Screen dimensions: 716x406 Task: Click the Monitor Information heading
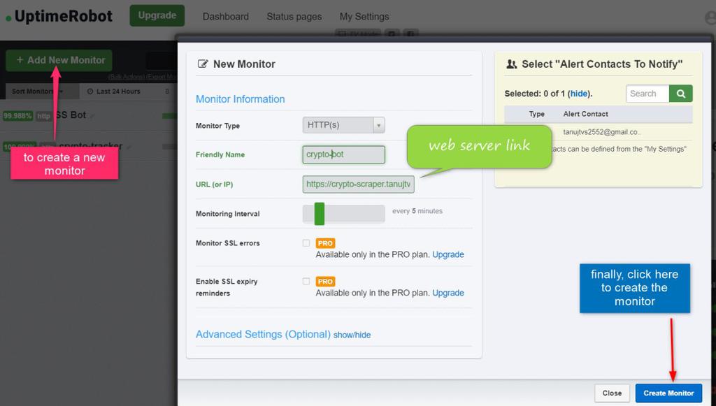[241, 99]
